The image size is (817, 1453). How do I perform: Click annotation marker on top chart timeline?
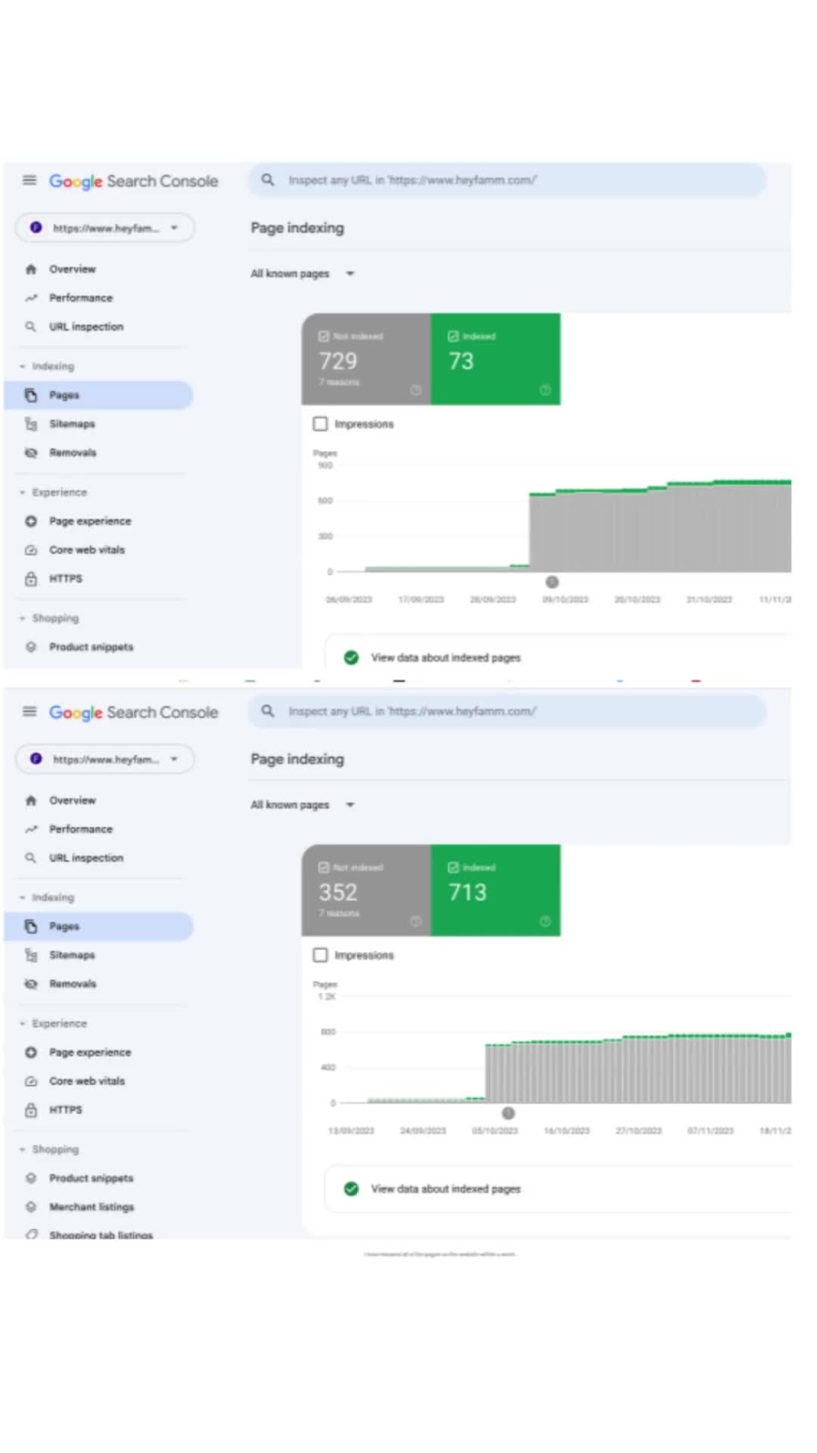click(x=552, y=582)
